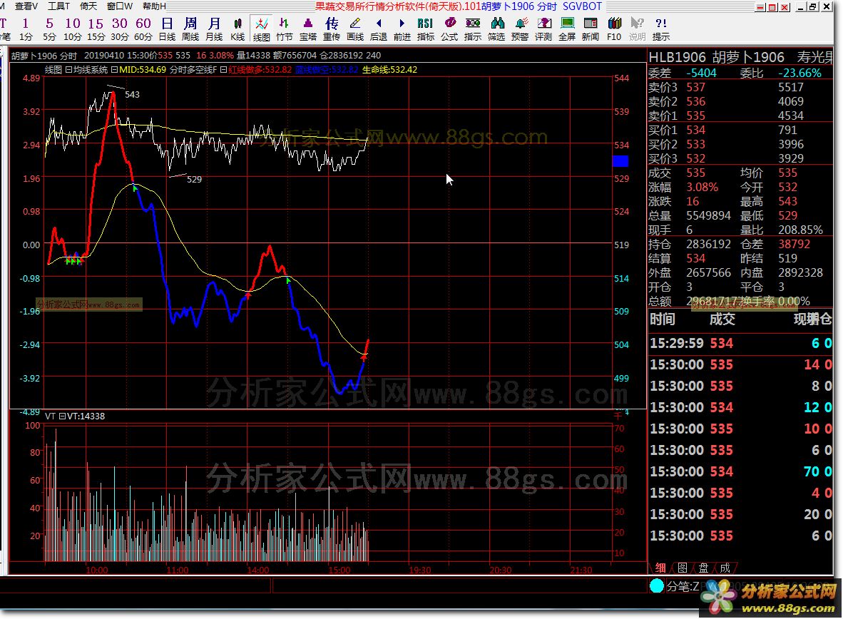Viewport: 843px width, 619px height.
Task: Click the 529 low price label on chart
Action: coord(195,180)
